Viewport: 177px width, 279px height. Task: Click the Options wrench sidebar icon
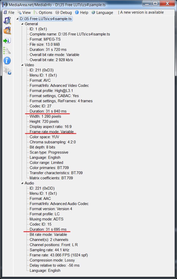[7, 51]
